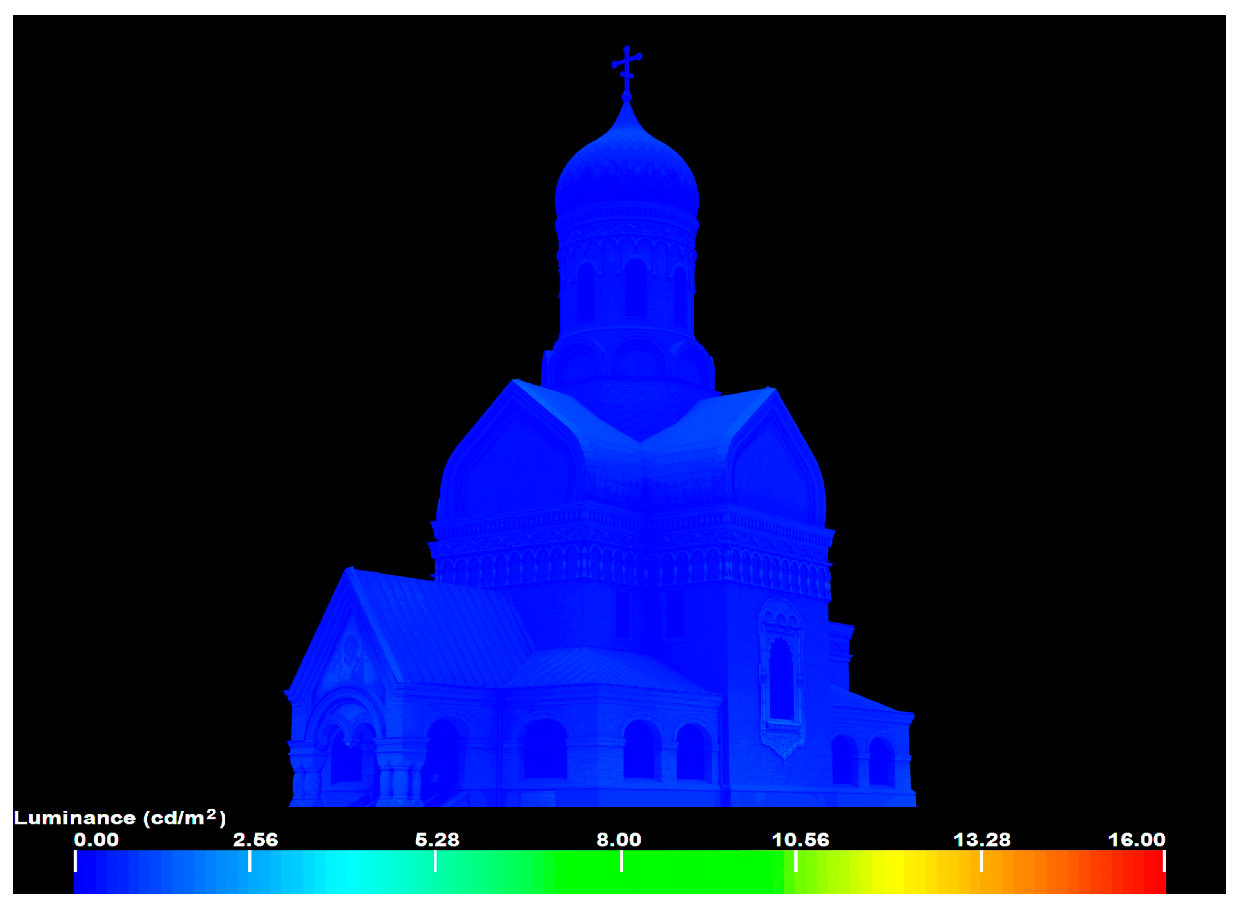Click the center arched window in the drum tower
Screen dimensions: 1244x910
636,289
